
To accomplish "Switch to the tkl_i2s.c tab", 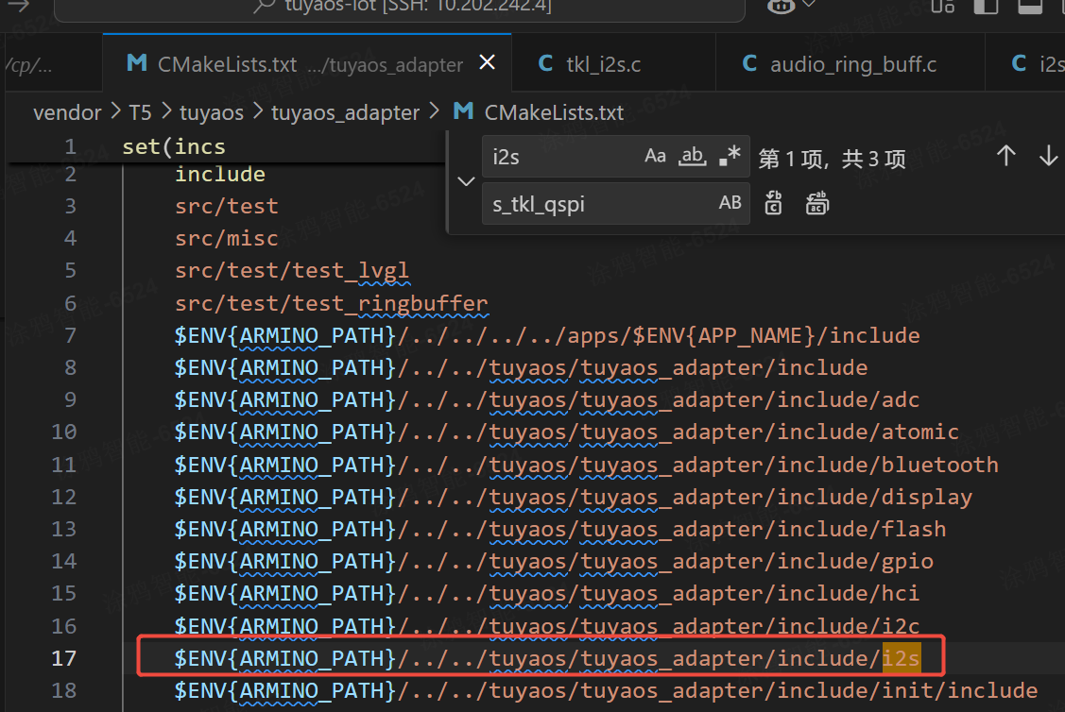I will point(613,63).
